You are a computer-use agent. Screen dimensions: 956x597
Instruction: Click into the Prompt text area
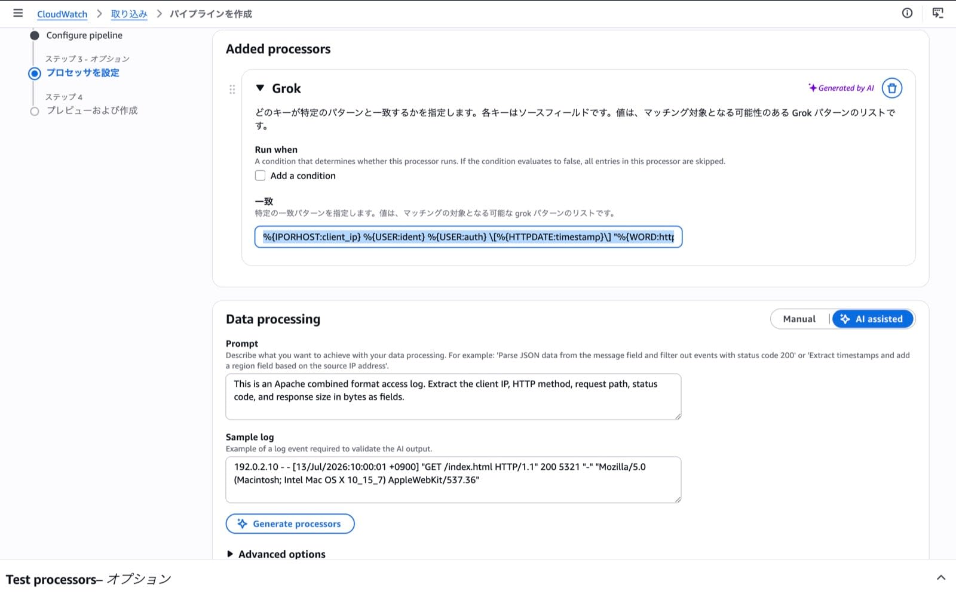pos(454,396)
